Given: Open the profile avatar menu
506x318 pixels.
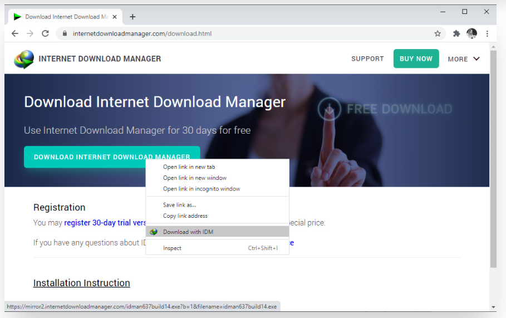Looking at the screenshot, I should (x=472, y=33).
